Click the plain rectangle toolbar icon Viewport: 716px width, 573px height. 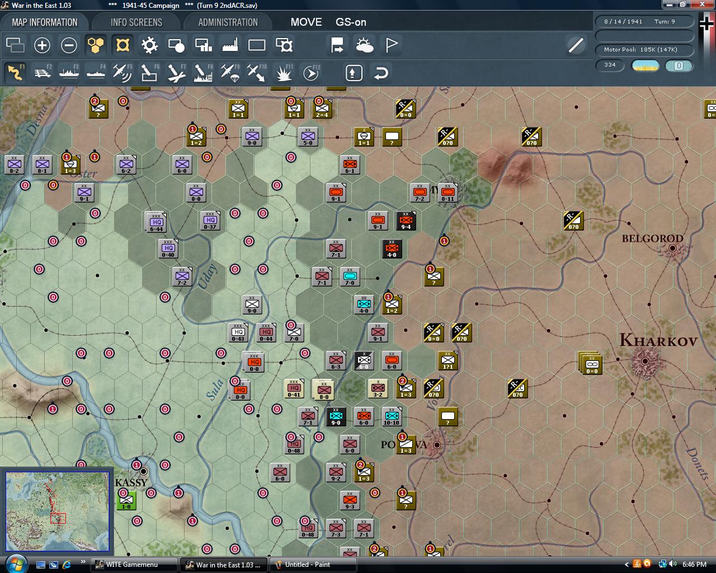pos(257,45)
